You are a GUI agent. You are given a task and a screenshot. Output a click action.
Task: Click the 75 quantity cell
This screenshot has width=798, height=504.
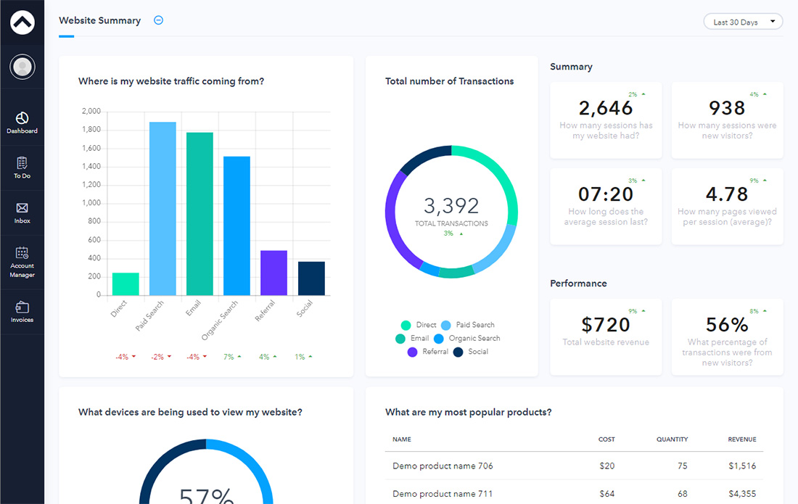(683, 466)
